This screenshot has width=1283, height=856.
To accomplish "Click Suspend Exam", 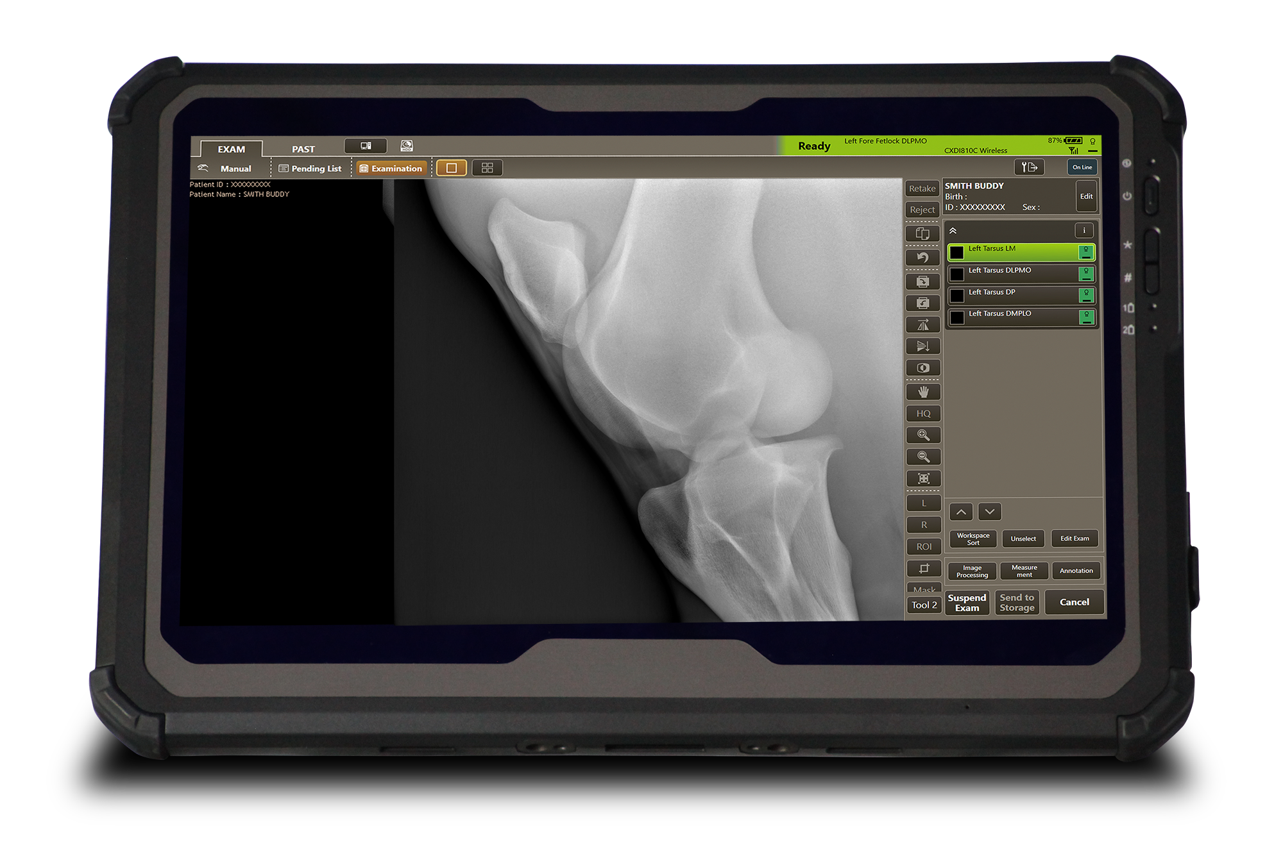I will point(967,603).
